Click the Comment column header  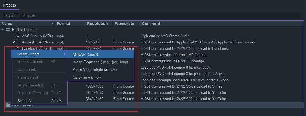[151, 24]
